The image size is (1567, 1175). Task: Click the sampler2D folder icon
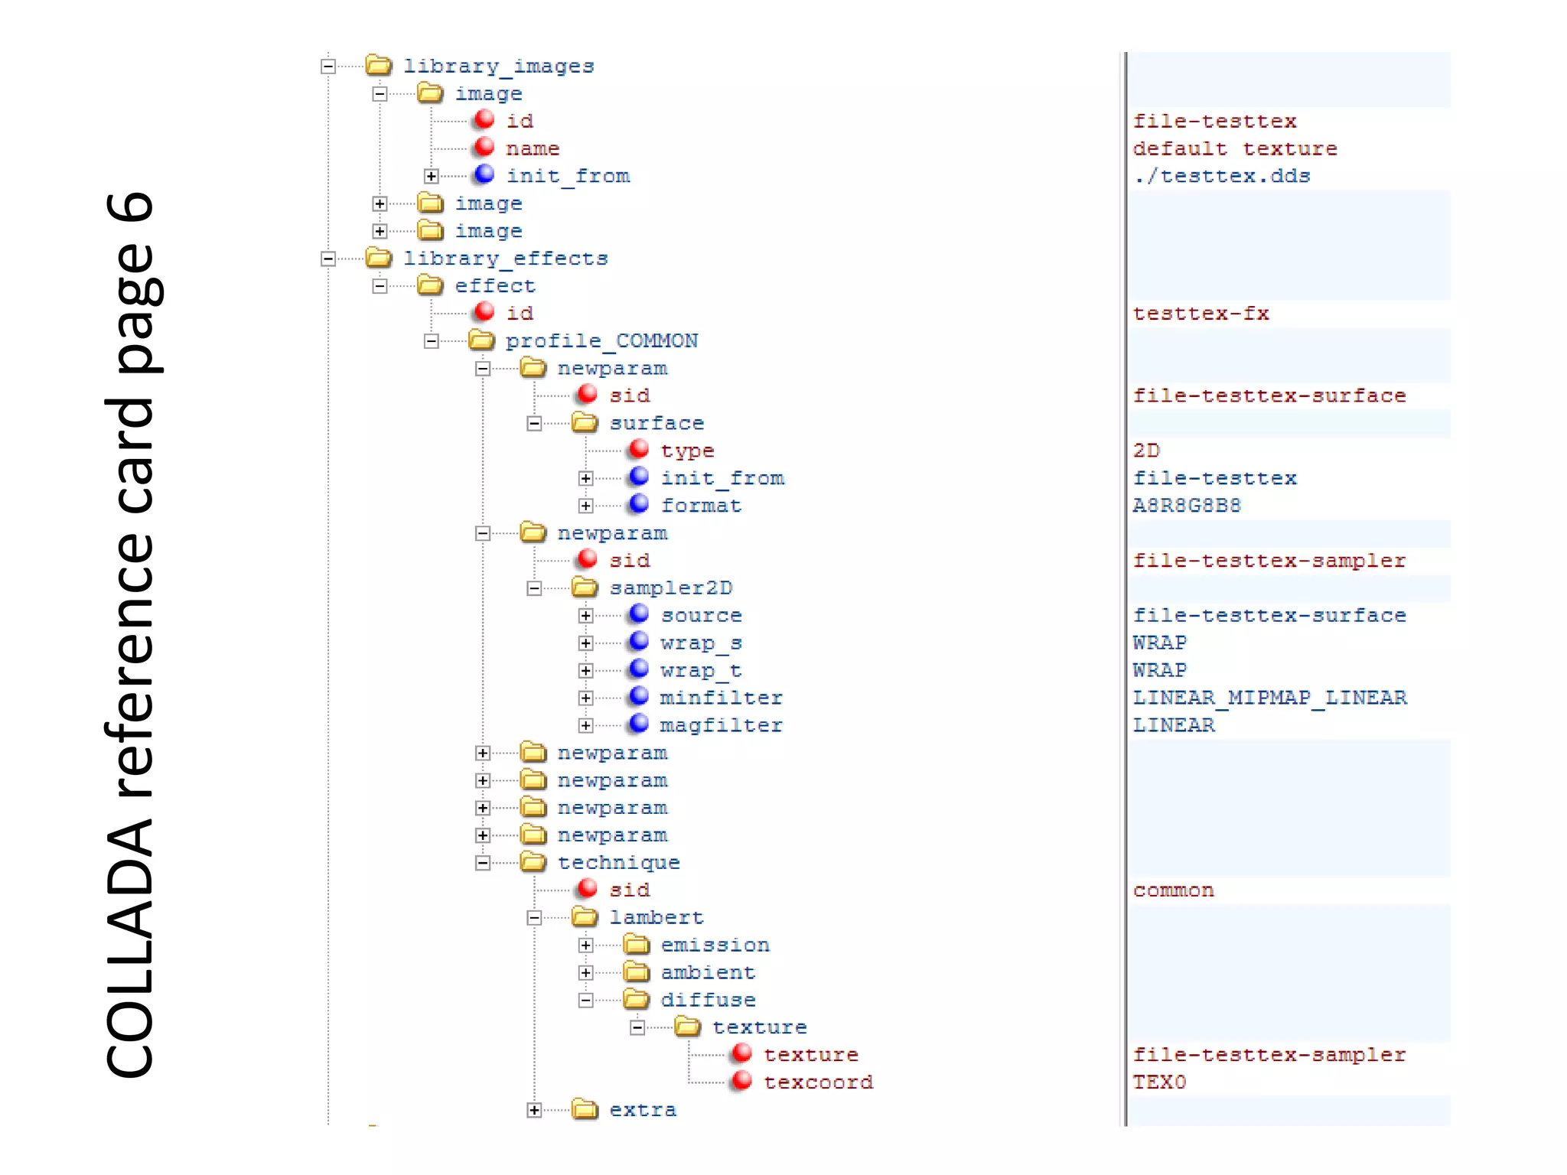[585, 587]
